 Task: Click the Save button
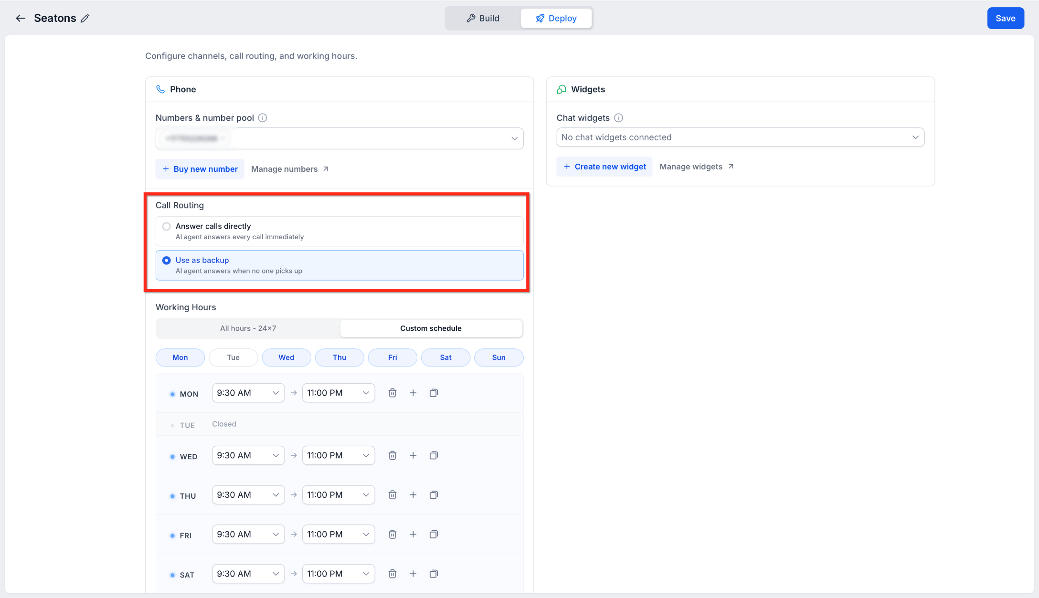[1006, 18]
